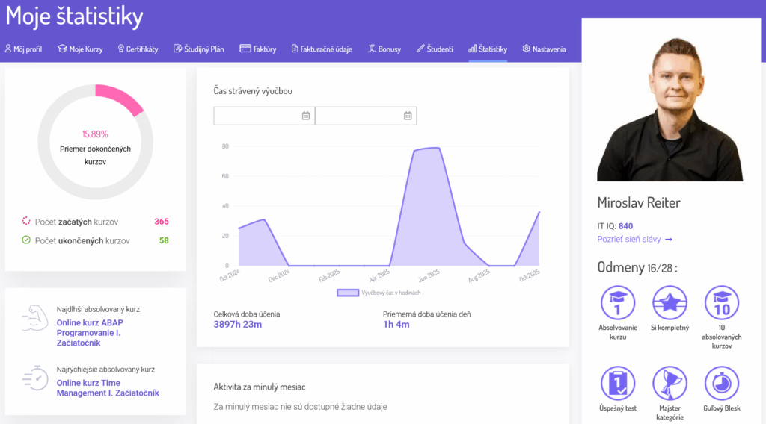Screen dimensions: 766x424
Task: Open the 'Študijný Plán' tab
Action: 199,49
